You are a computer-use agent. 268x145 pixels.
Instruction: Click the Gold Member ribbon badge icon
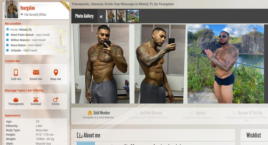coord(90,113)
